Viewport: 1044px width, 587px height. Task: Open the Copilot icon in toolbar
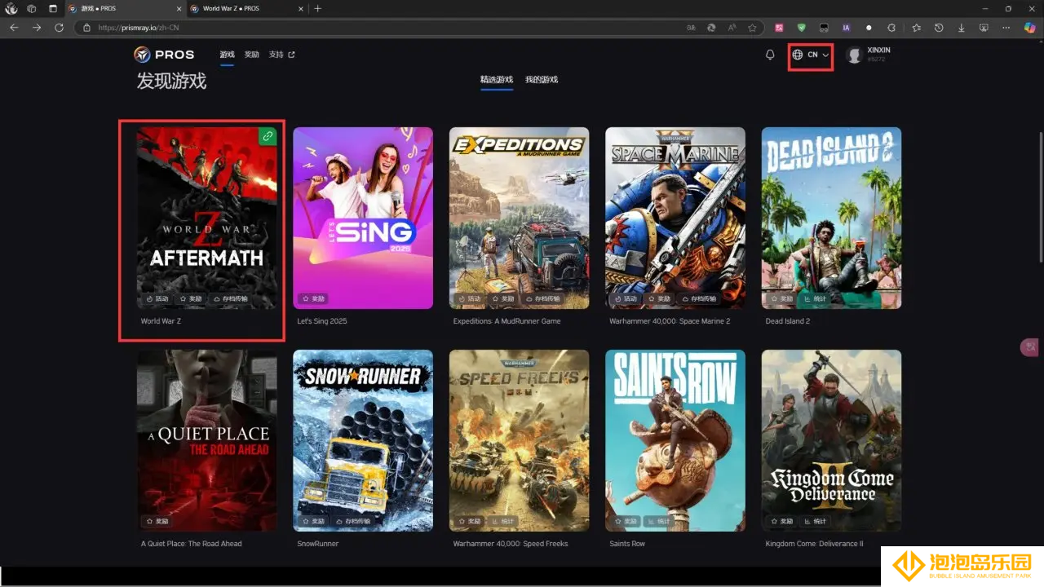pos(1030,27)
